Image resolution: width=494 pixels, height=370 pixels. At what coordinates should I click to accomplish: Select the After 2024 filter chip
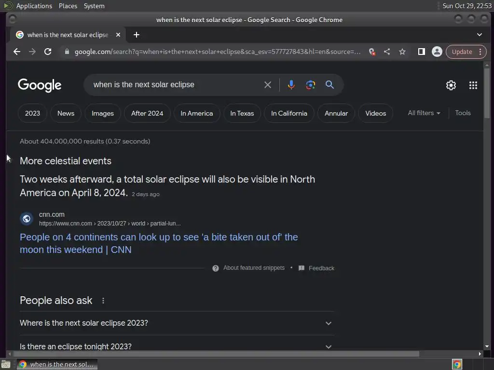click(x=147, y=113)
